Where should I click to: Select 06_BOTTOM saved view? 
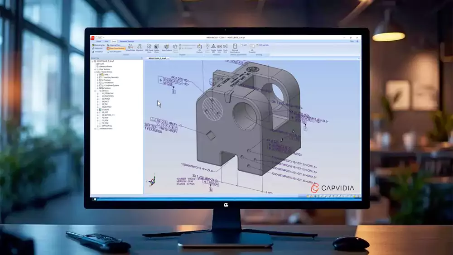106,107
